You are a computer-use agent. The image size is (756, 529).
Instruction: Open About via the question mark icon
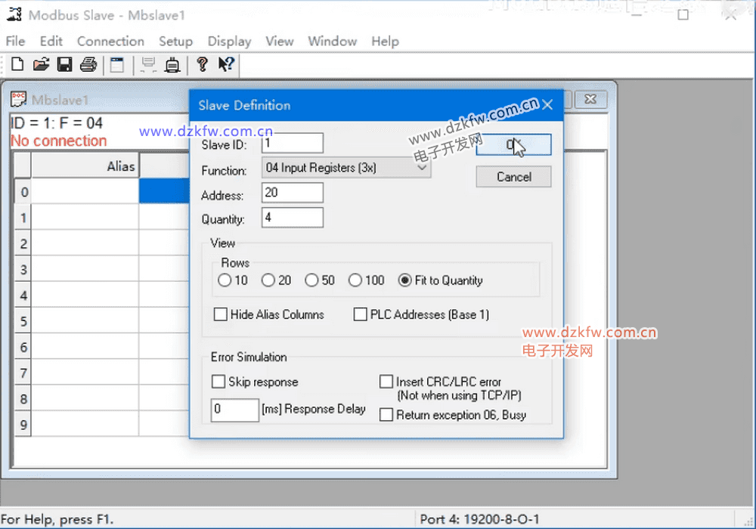[202, 65]
